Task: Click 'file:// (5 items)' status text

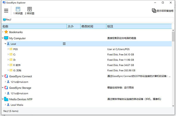Action: pyautogui.click(x=11, y=111)
